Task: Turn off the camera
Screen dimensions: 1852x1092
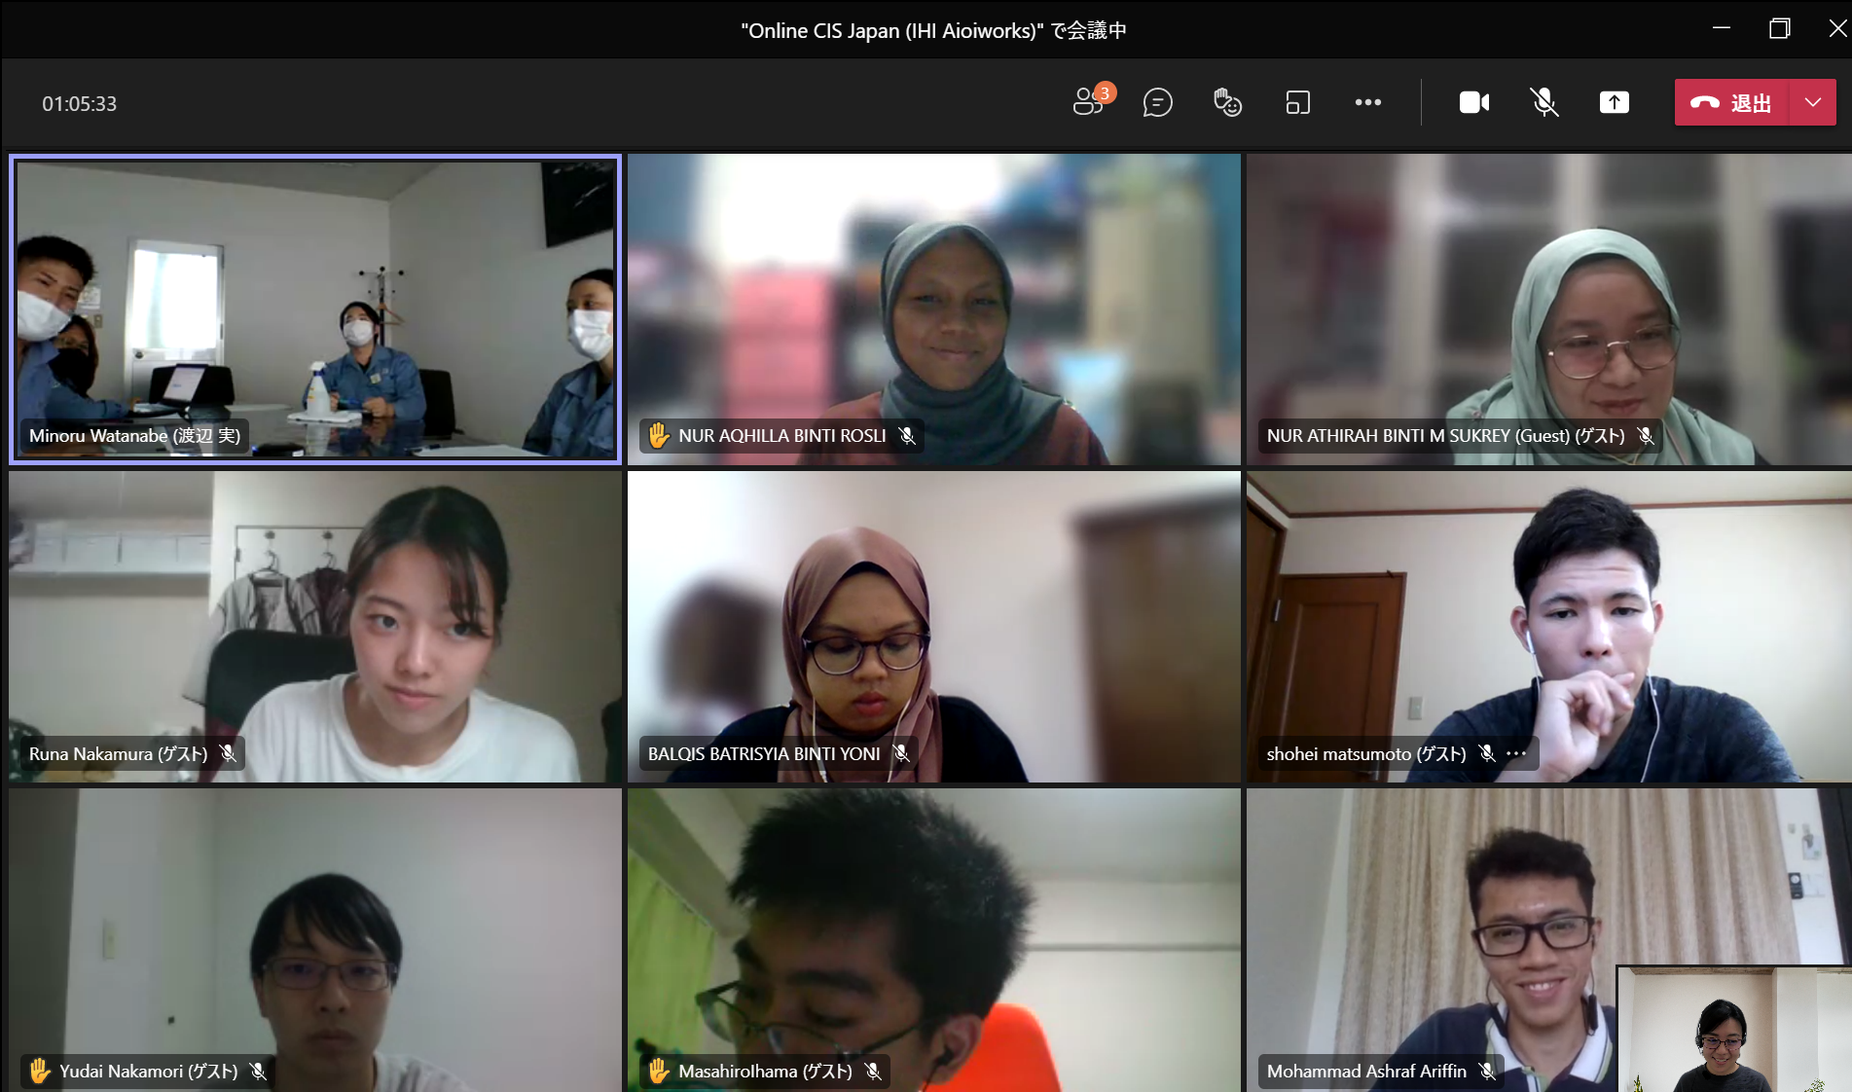Action: 1473,102
